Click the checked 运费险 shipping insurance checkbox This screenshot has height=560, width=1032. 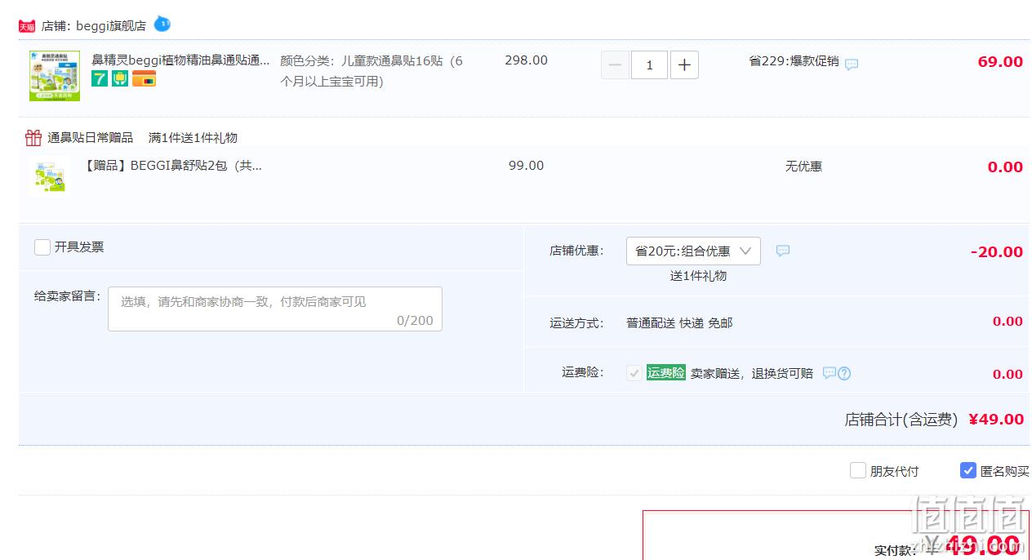[634, 373]
